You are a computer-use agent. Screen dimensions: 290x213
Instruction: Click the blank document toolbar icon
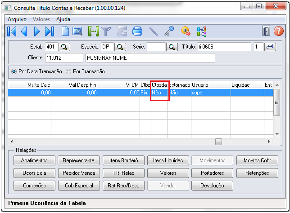point(65,31)
